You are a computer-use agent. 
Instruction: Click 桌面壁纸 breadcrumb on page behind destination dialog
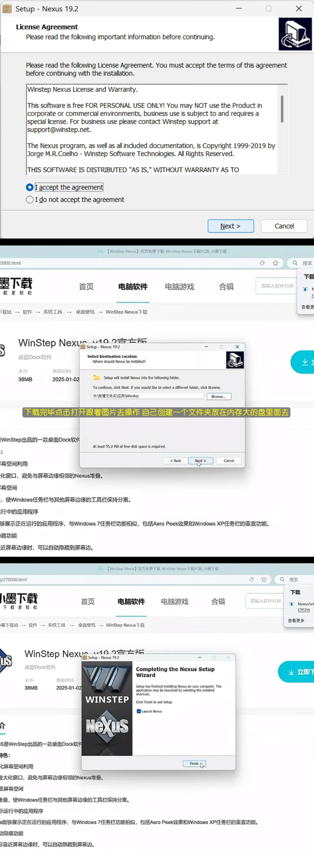85,312
